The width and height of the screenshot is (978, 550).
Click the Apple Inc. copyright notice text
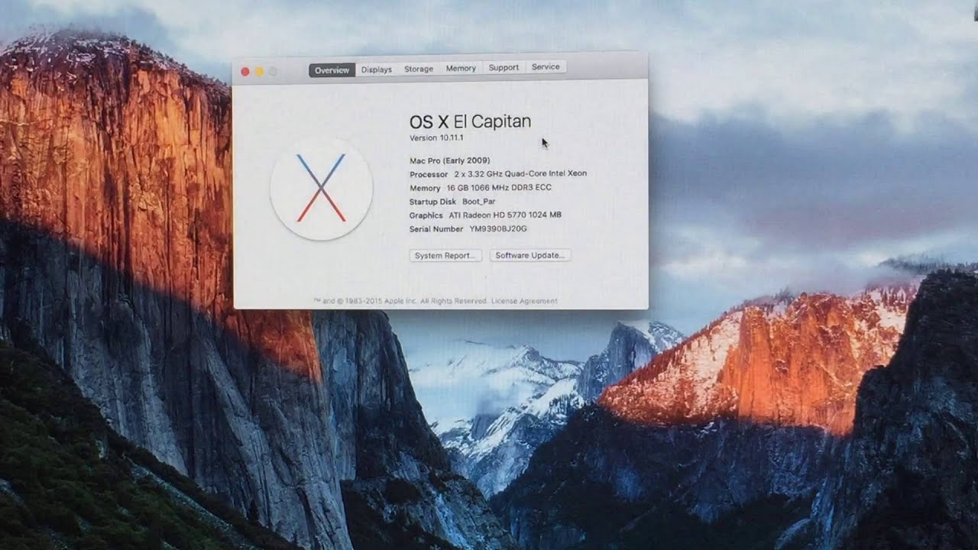coord(400,301)
